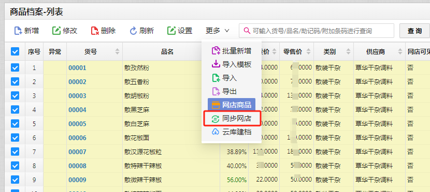The width and height of the screenshot is (430, 192).
Task: Choose 导入模板 from the menu
Action: click(232, 64)
